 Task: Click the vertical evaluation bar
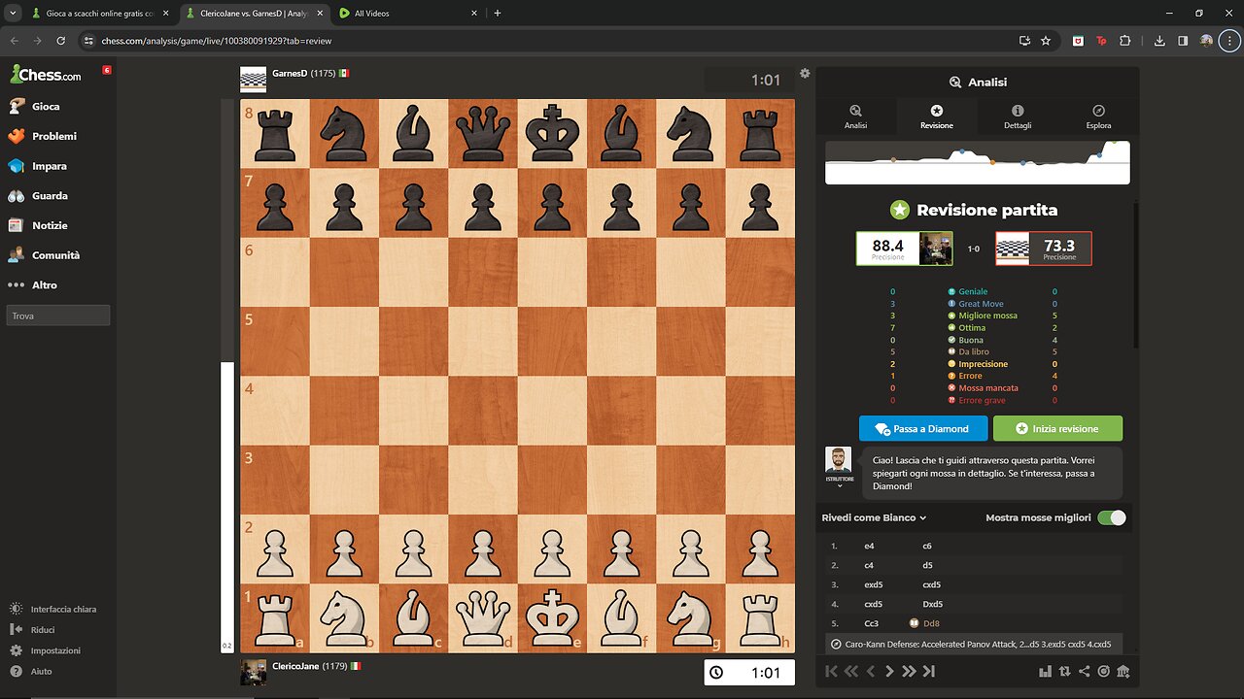click(227, 375)
